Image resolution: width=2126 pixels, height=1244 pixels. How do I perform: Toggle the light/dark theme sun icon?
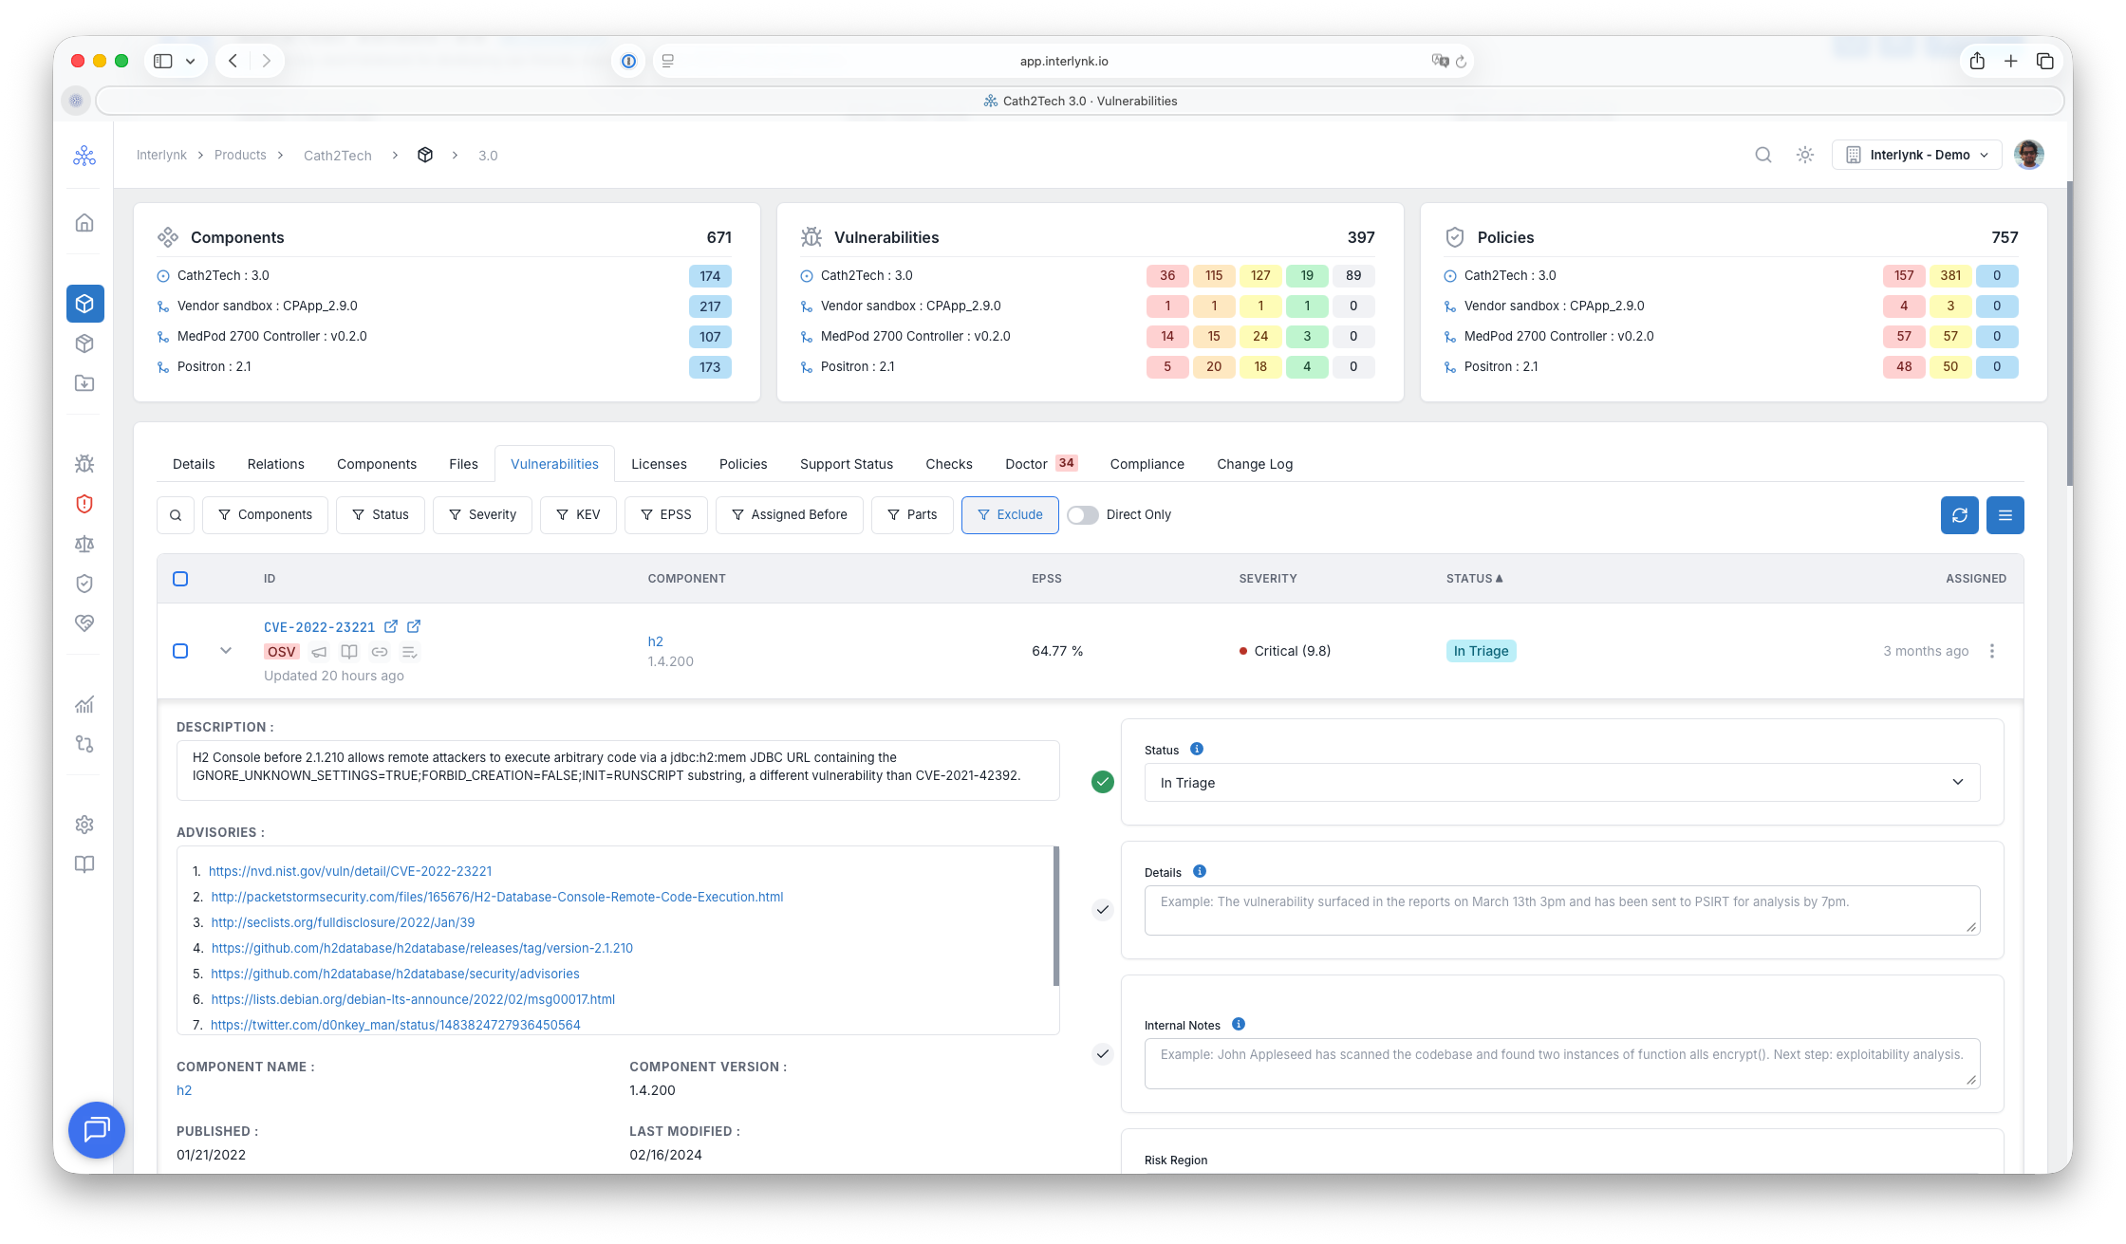[1804, 155]
